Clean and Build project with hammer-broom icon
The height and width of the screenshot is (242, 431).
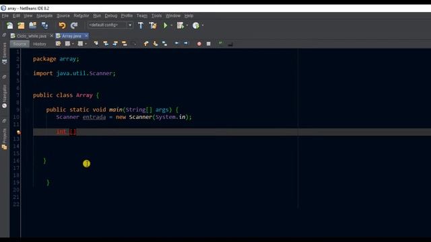153,26
